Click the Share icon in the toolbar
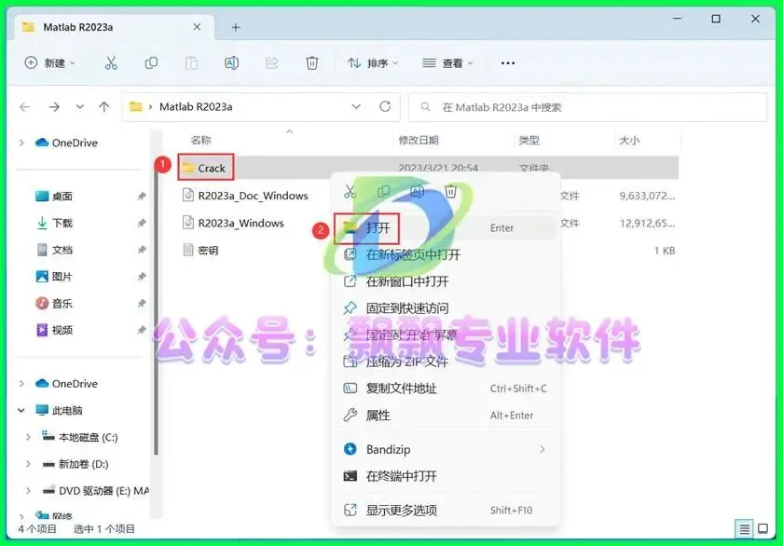 [x=271, y=62]
